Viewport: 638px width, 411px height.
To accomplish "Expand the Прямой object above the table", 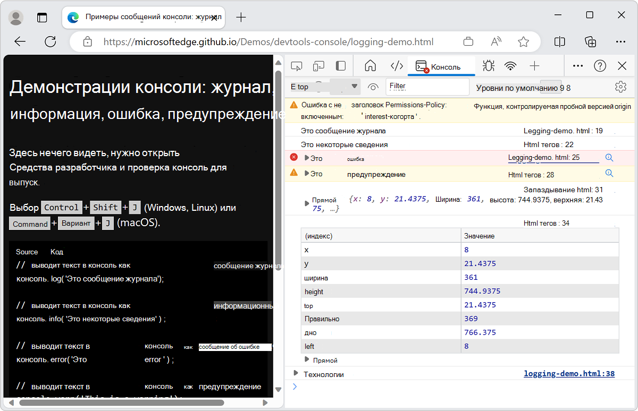I will point(307,203).
